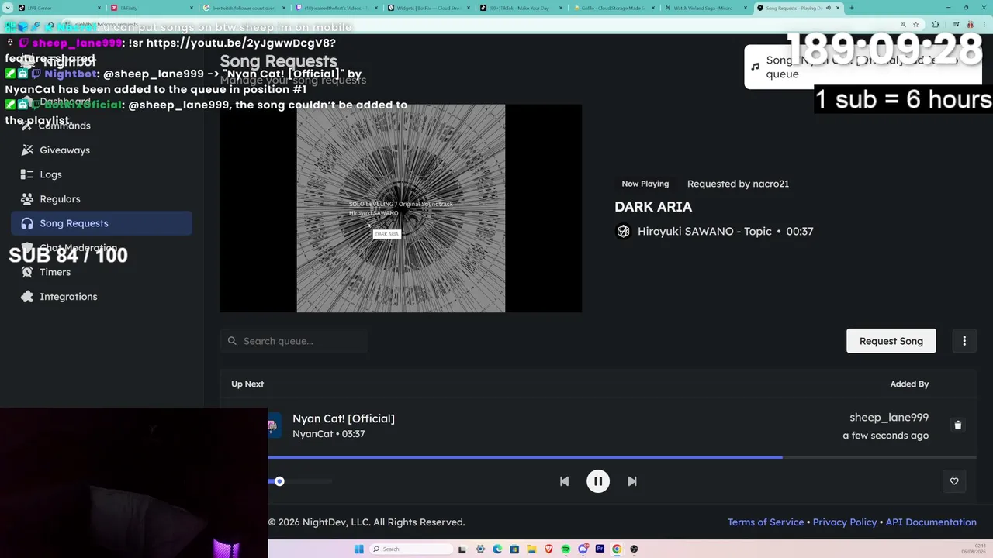Click the Hiroyuki SAWANO channel avatar icon
This screenshot has width=993, height=558.
623,231
